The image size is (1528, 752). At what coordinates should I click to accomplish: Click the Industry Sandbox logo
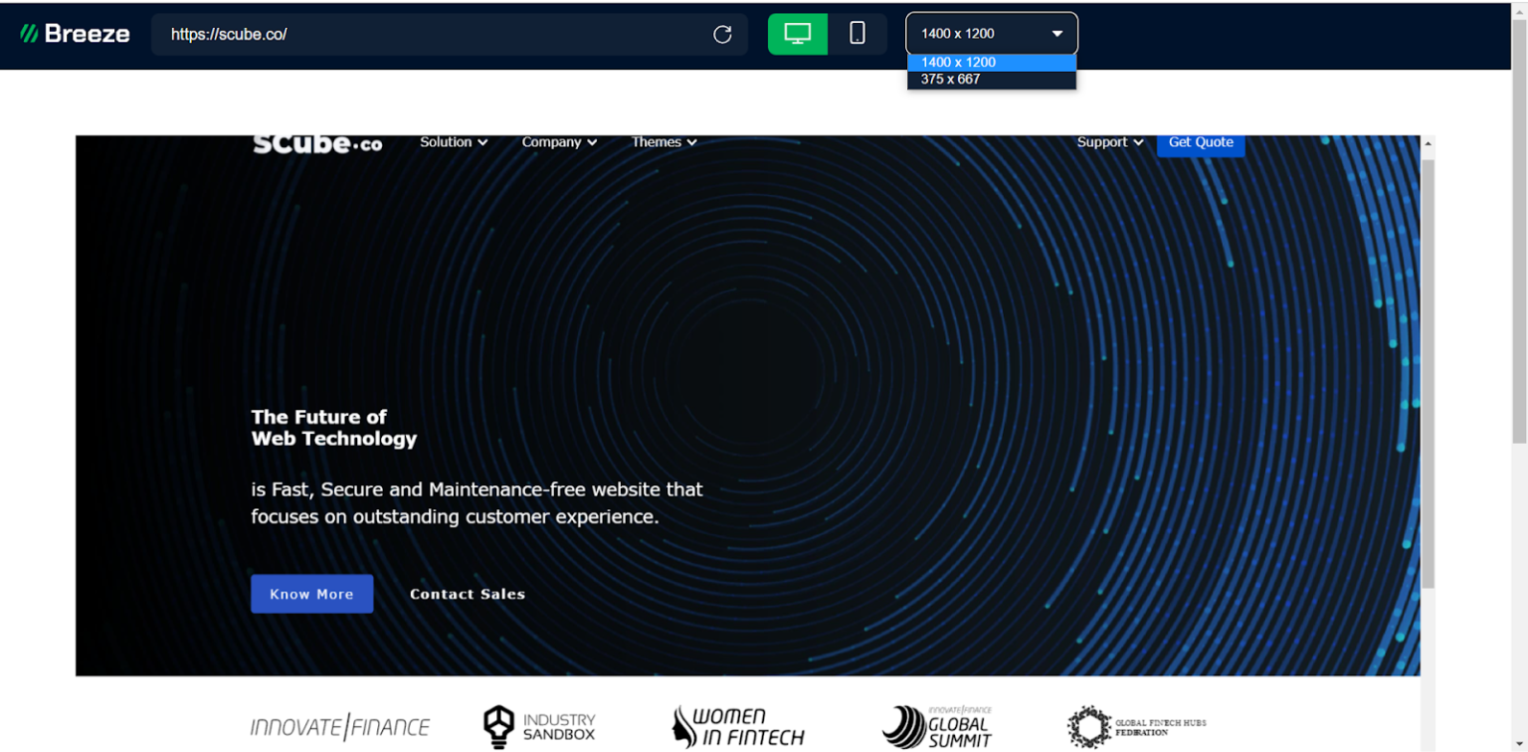click(x=539, y=727)
